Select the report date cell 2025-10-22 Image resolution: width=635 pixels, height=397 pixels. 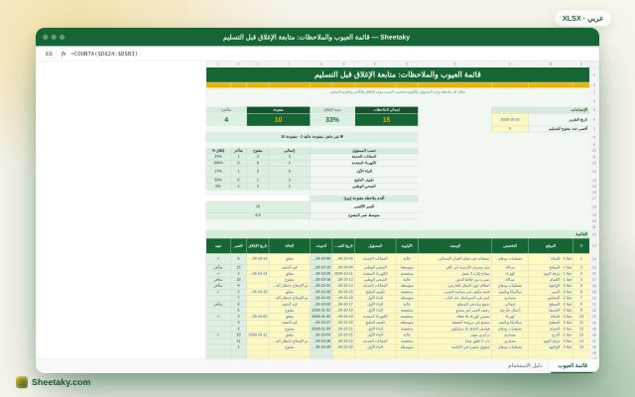510,119
